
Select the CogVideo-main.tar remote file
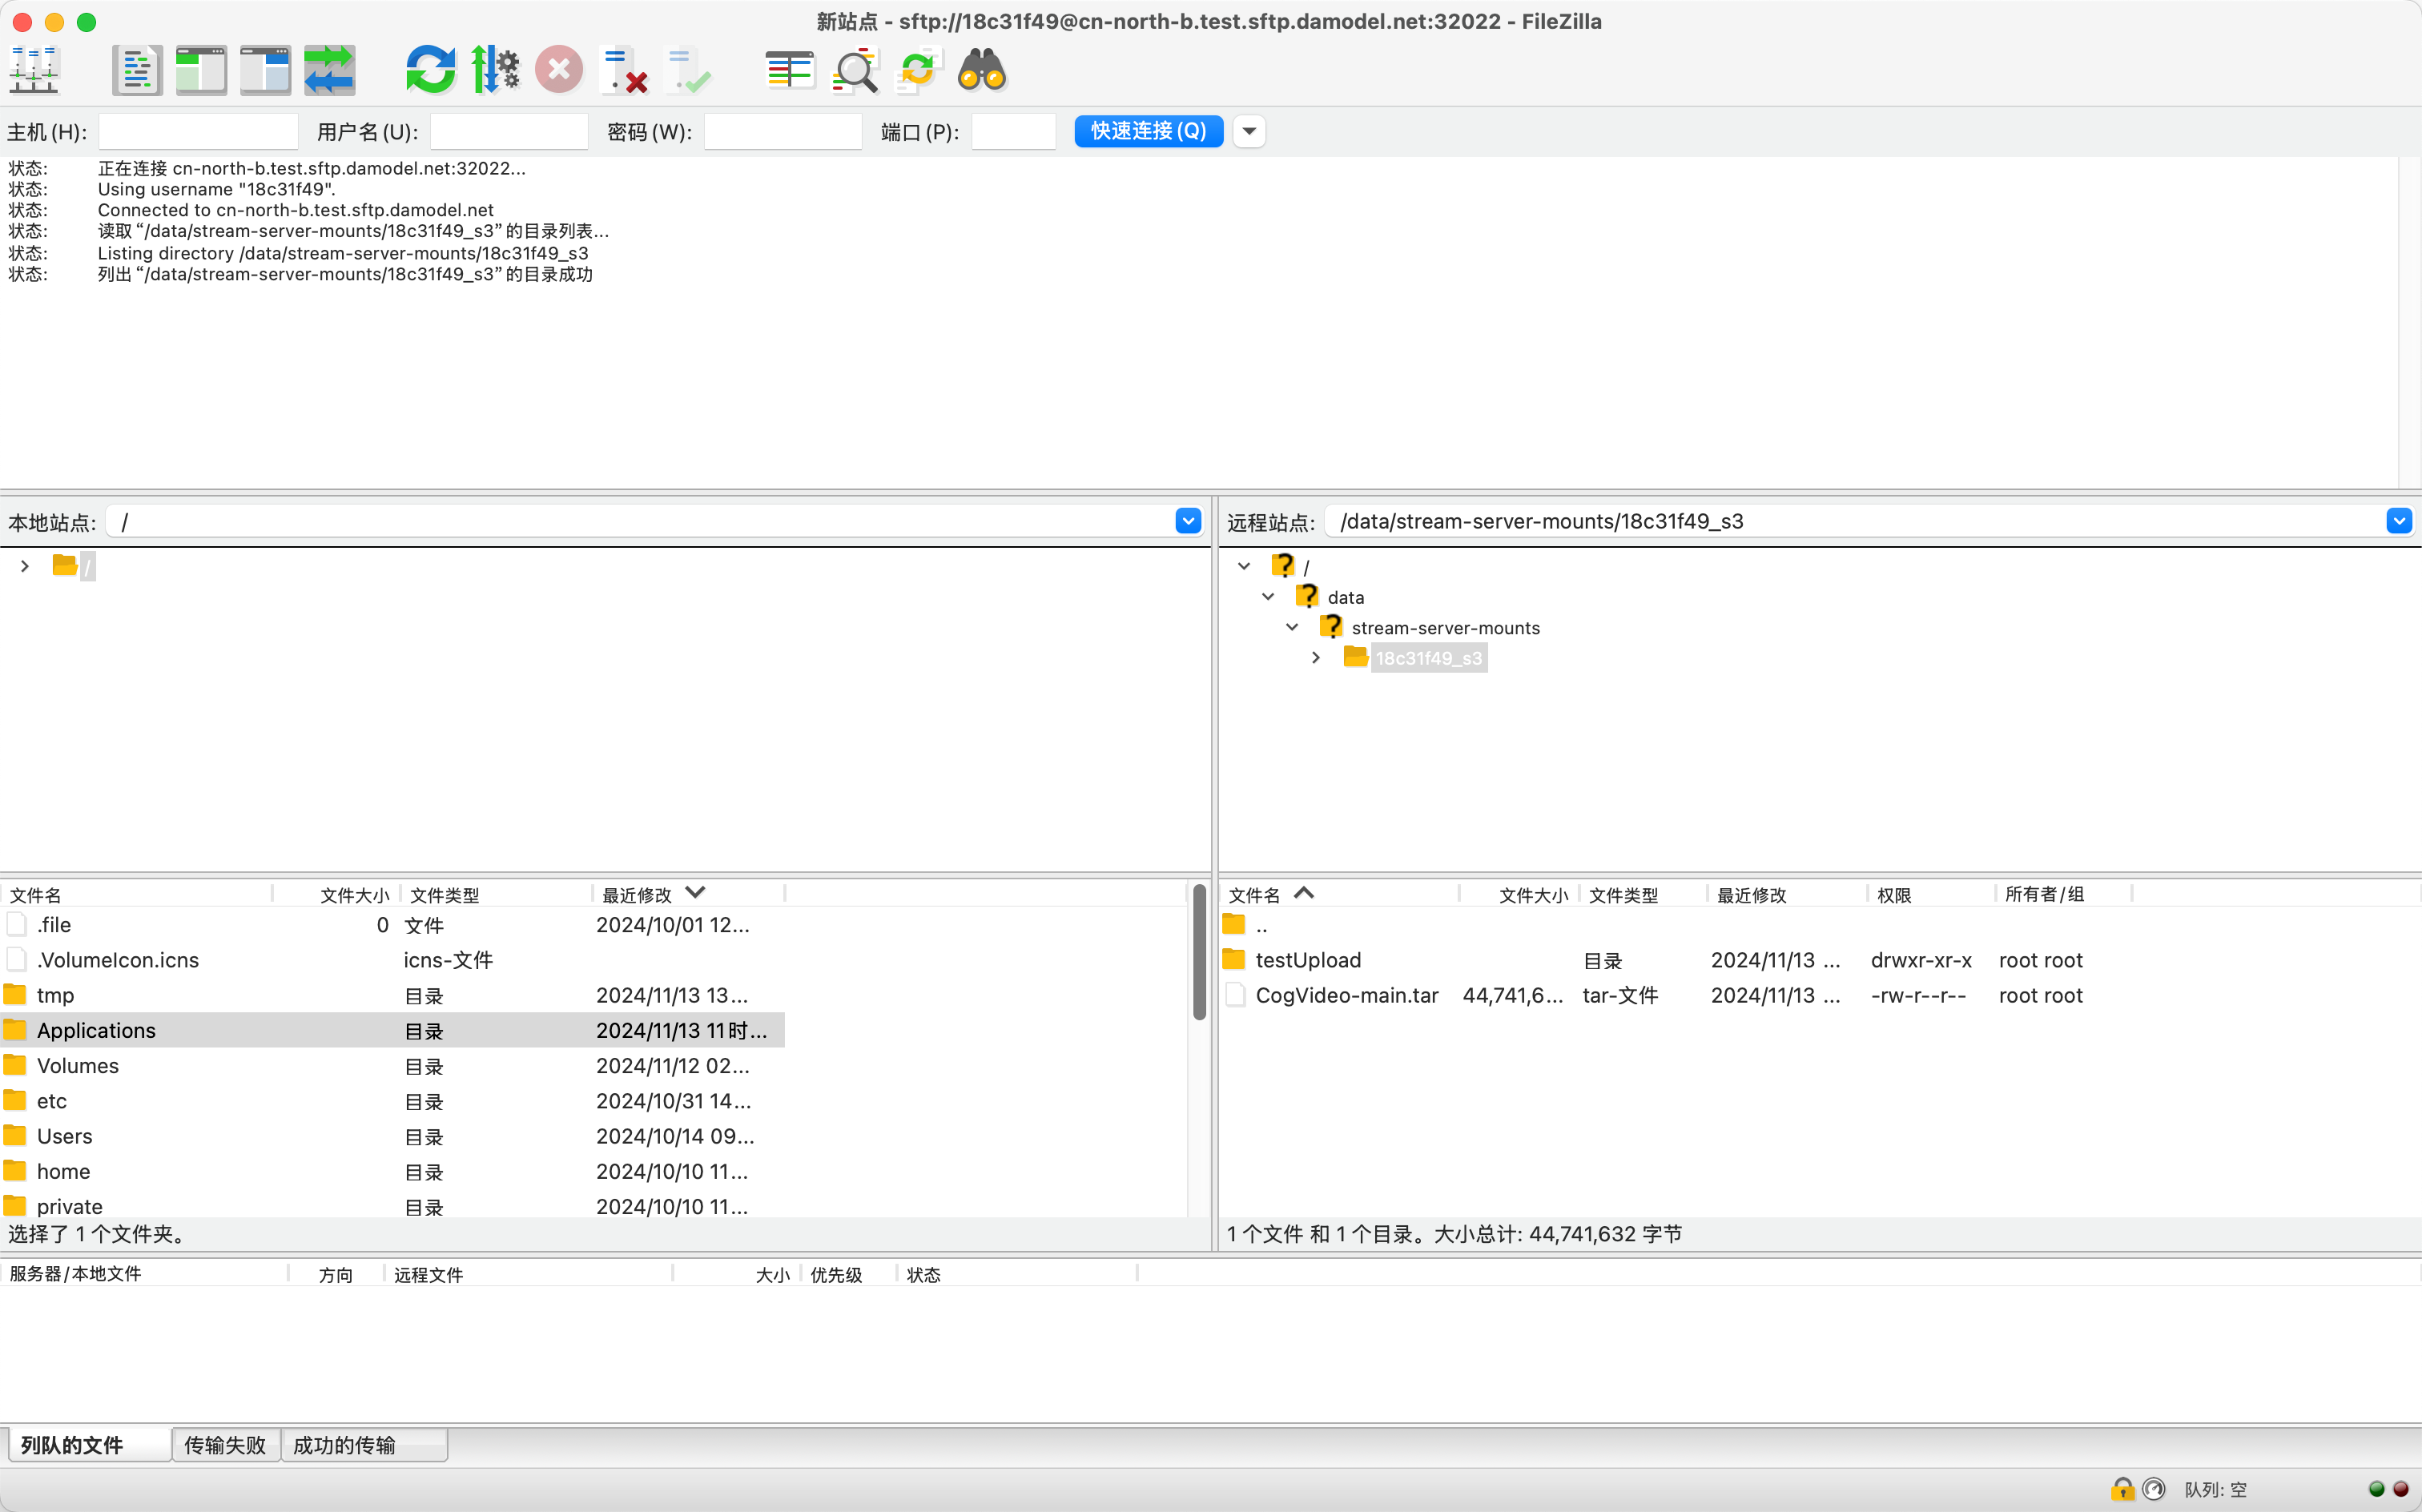(1676, 995)
